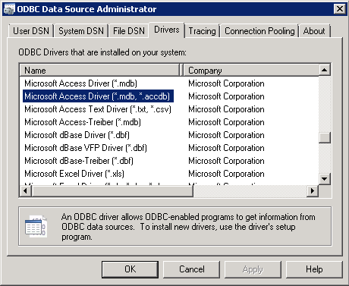Screen dimensions: 349x286
Task: Select Microsoft Access Text Driver (*.txt, *.csv)
Action: click(98, 109)
